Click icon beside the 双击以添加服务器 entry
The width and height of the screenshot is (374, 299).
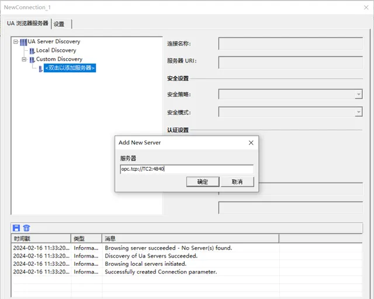[x=40, y=69]
